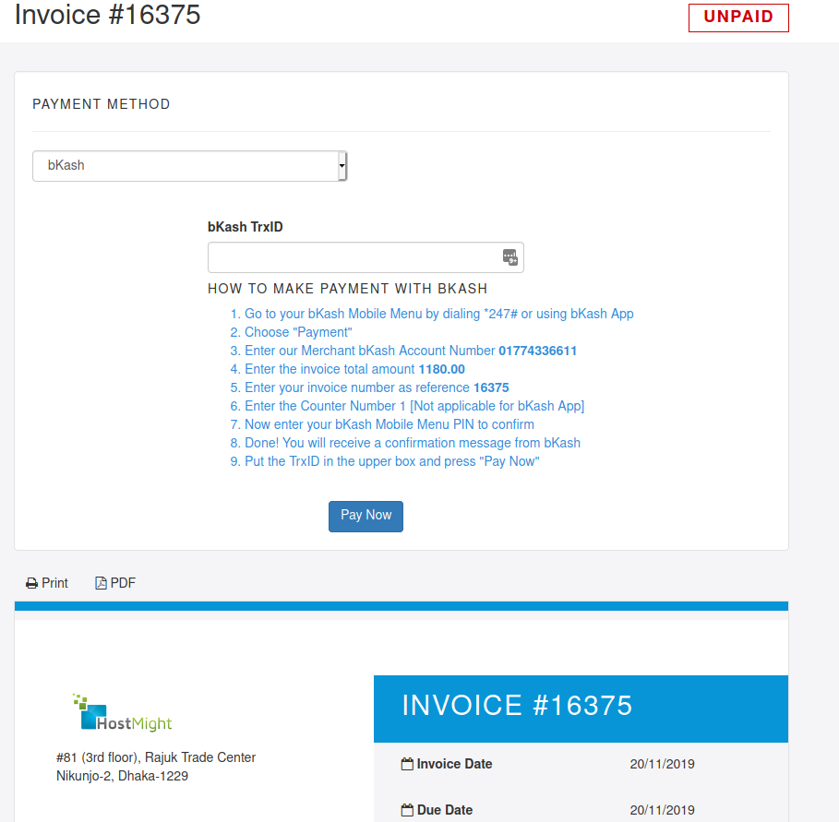Image resolution: width=839 pixels, height=822 pixels.
Task: Click the password manager icon in TrxID field
Action: click(x=509, y=257)
